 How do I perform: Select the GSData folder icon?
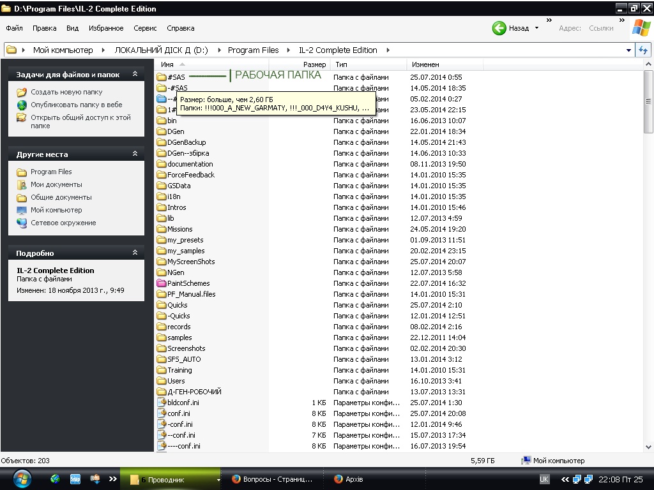[162, 186]
